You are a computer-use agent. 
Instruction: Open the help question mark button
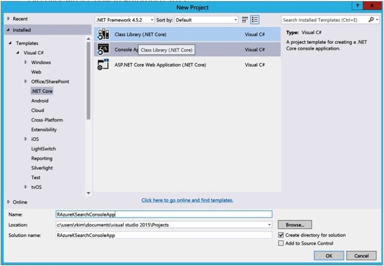coord(358,5)
